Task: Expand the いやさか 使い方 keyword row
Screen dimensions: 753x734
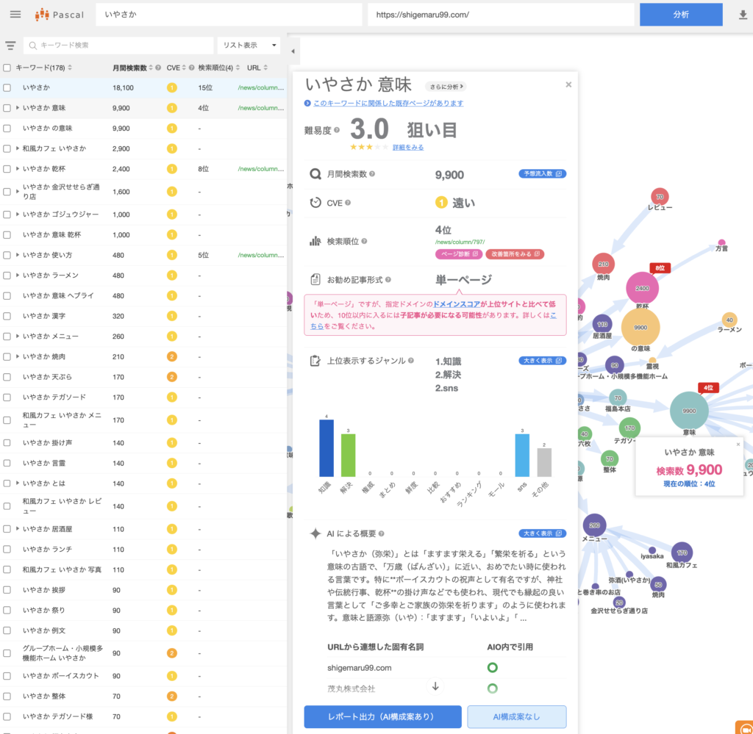Action: pyautogui.click(x=18, y=255)
